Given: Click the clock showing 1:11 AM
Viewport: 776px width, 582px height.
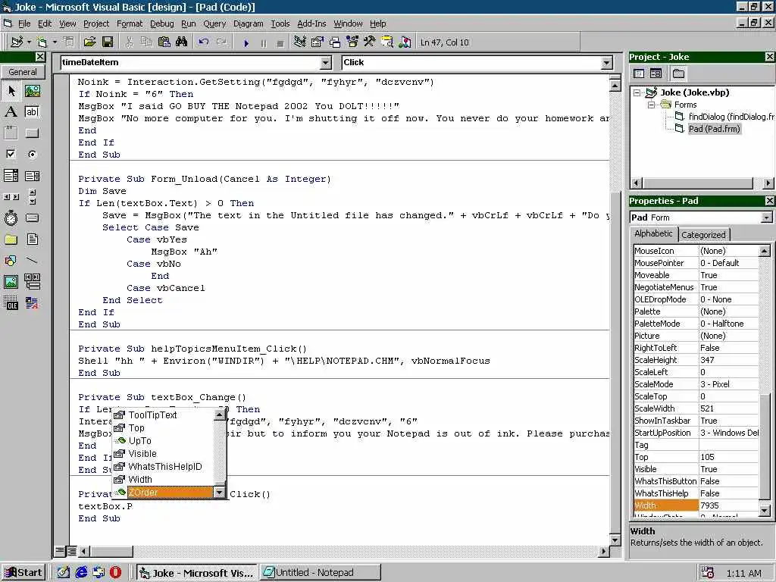Looking at the screenshot, I should coord(743,574).
